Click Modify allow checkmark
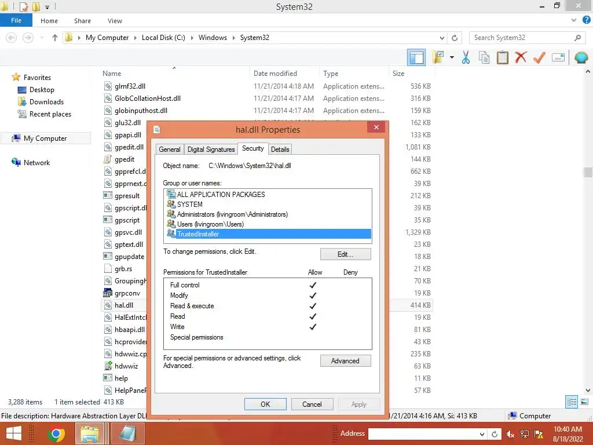Image resolution: width=593 pixels, height=445 pixels. point(313,296)
